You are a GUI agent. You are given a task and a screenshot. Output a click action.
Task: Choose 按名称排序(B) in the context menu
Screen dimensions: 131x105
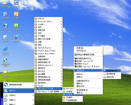pos(88,90)
